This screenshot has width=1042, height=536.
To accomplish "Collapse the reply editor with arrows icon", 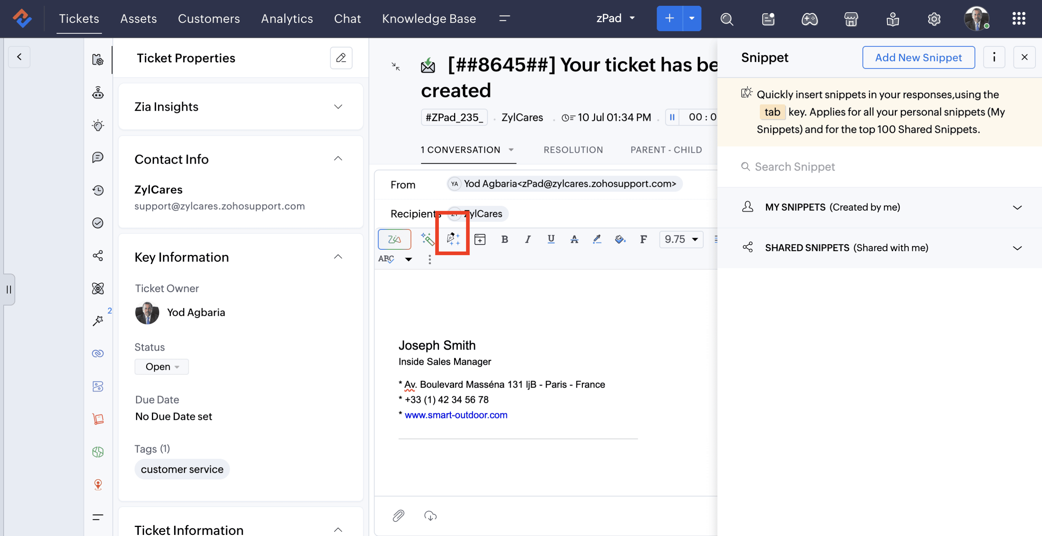I will pyautogui.click(x=395, y=66).
